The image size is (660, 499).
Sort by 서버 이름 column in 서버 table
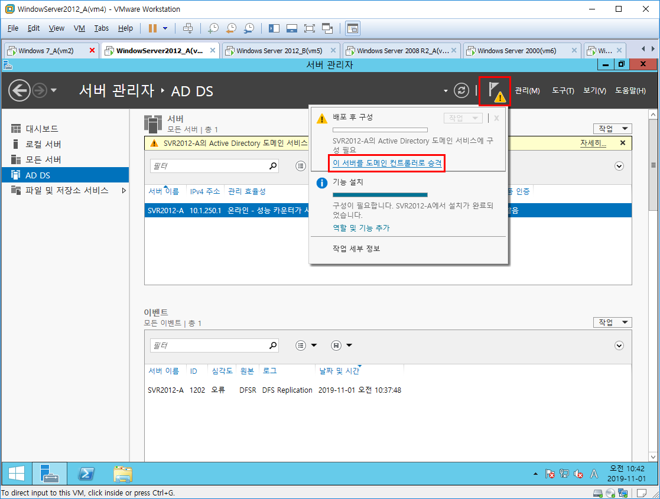[164, 191]
